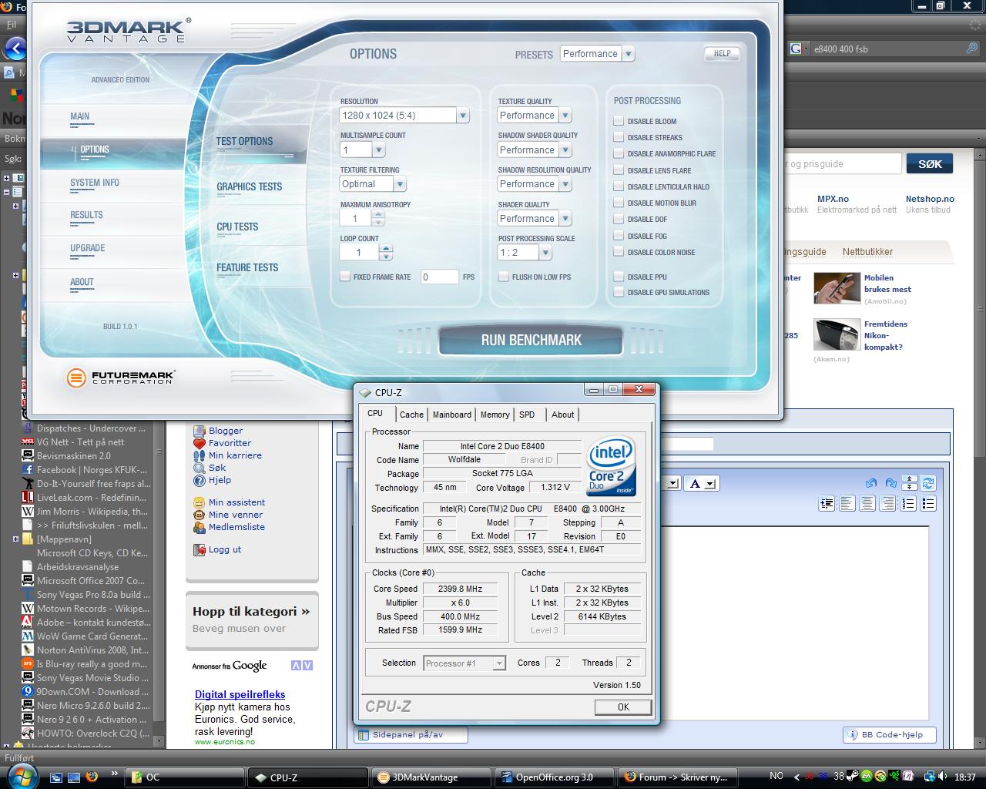Screen dimensions: 986x789
Task: Select the Memory tab in CPU-Z
Action: (495, 415)
